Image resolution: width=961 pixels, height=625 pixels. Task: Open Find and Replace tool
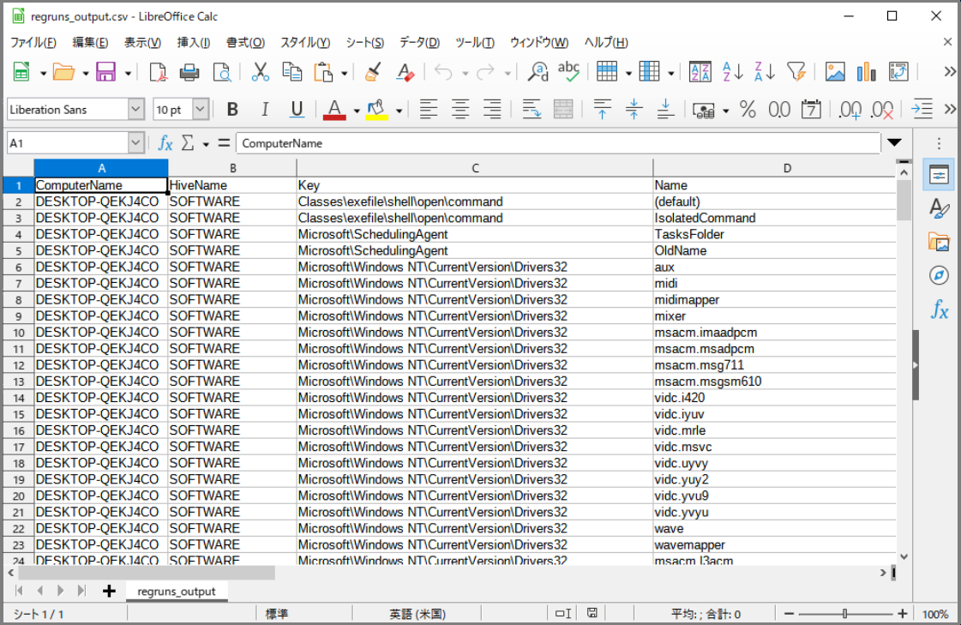538,72
